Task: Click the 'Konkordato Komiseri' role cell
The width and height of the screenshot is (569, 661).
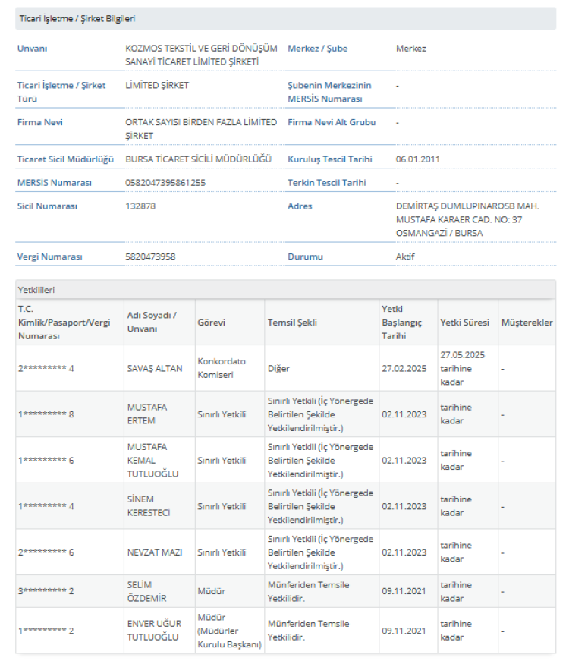Action: [222, 368]
